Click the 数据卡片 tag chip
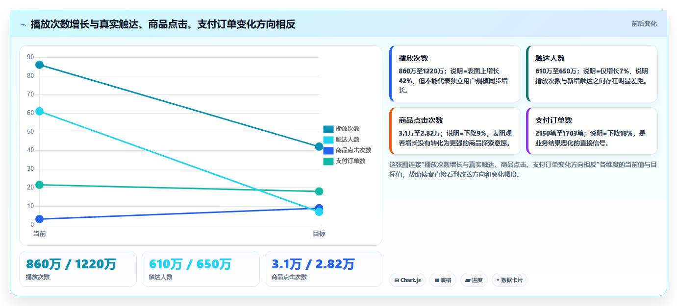Screen dimensions: 677x306 click(x=509, y=280)
